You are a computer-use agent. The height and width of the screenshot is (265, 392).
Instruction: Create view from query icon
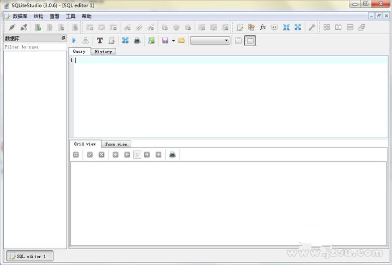tap(151, 40)
